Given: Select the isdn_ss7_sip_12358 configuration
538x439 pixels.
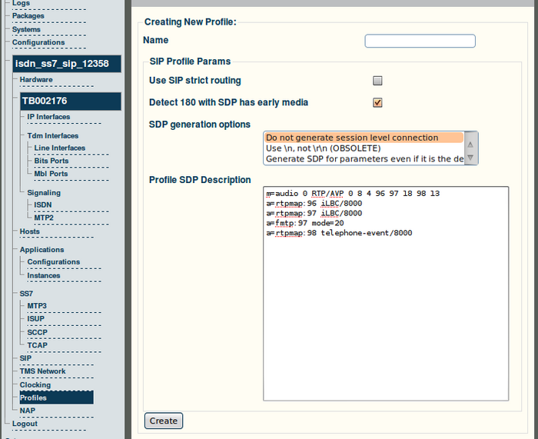Looking at the screenshot, I should tap(67, 64).
